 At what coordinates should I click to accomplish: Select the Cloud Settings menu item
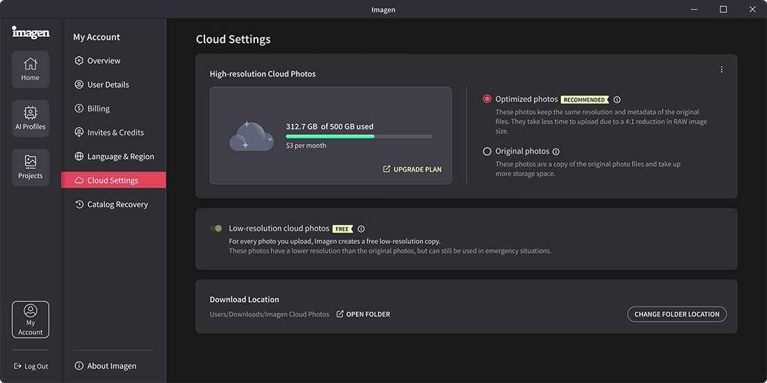(x=114, y=180)
